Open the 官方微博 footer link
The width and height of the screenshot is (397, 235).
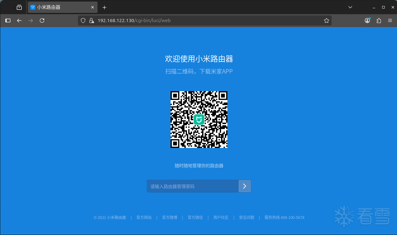(x=170, y=217)
